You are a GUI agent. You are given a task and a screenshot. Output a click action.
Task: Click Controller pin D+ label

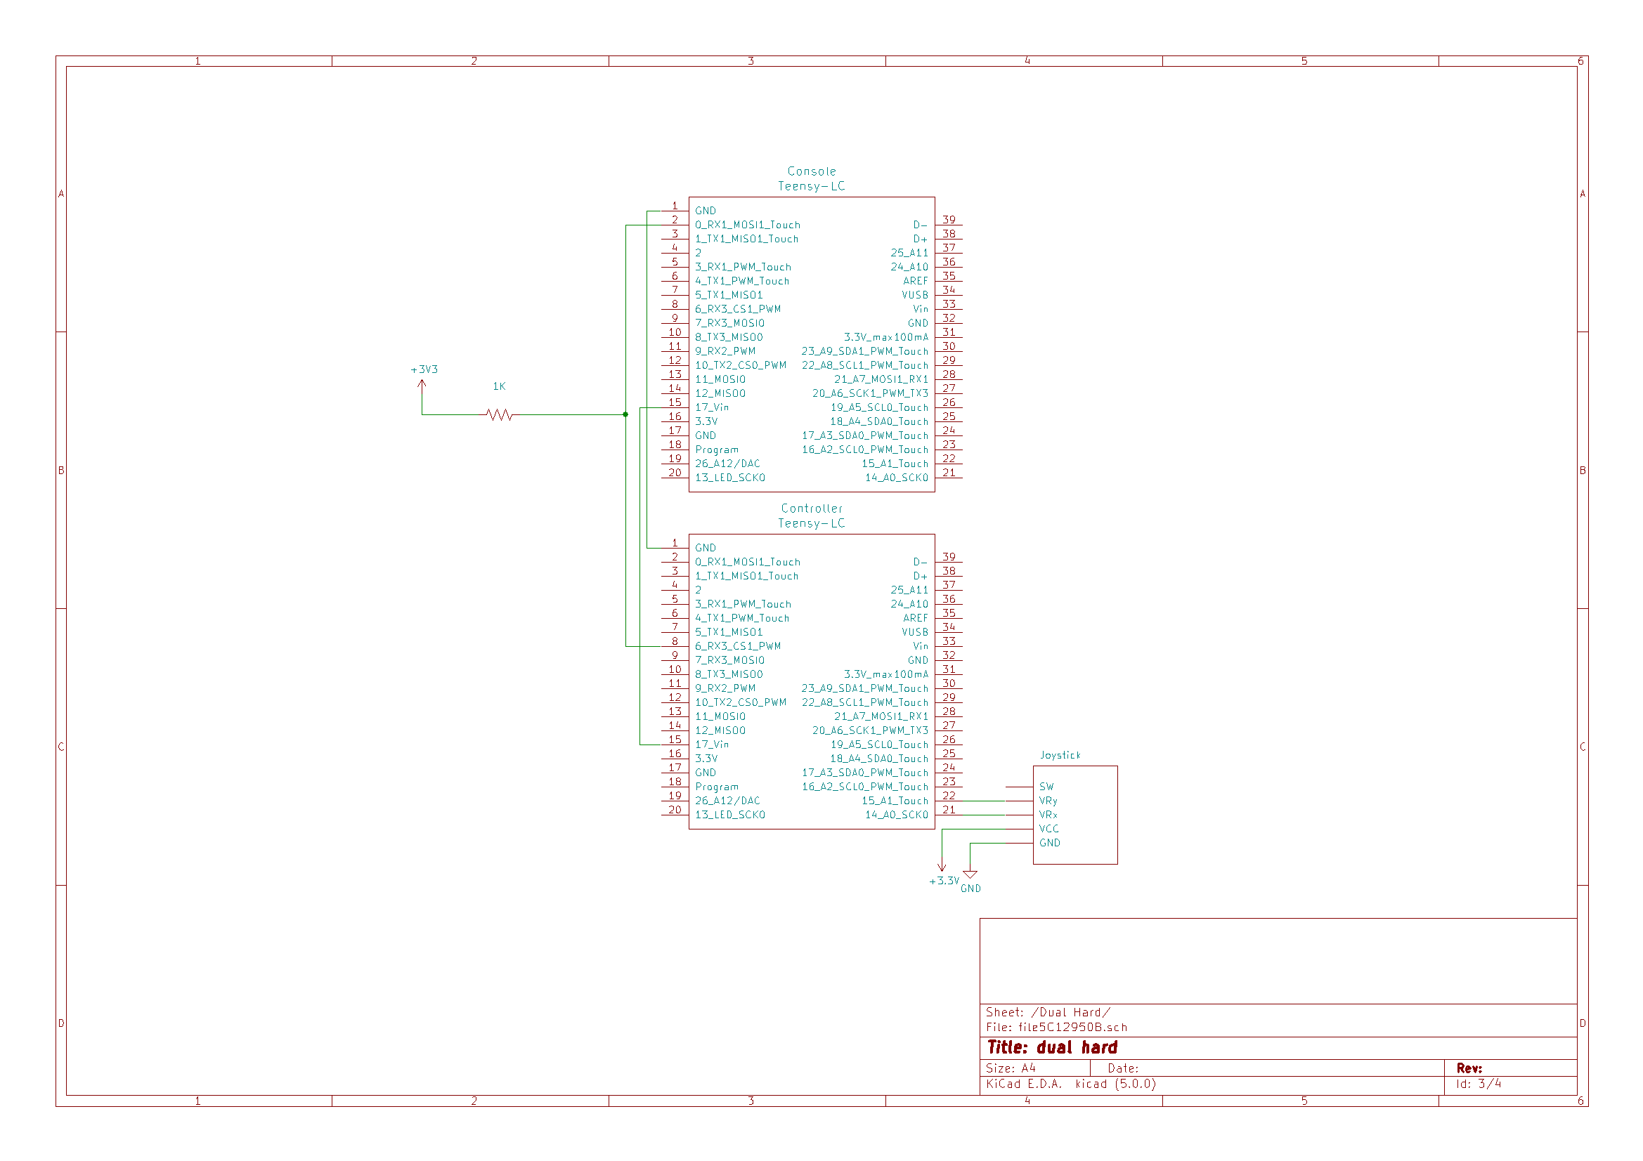[921, 577]
